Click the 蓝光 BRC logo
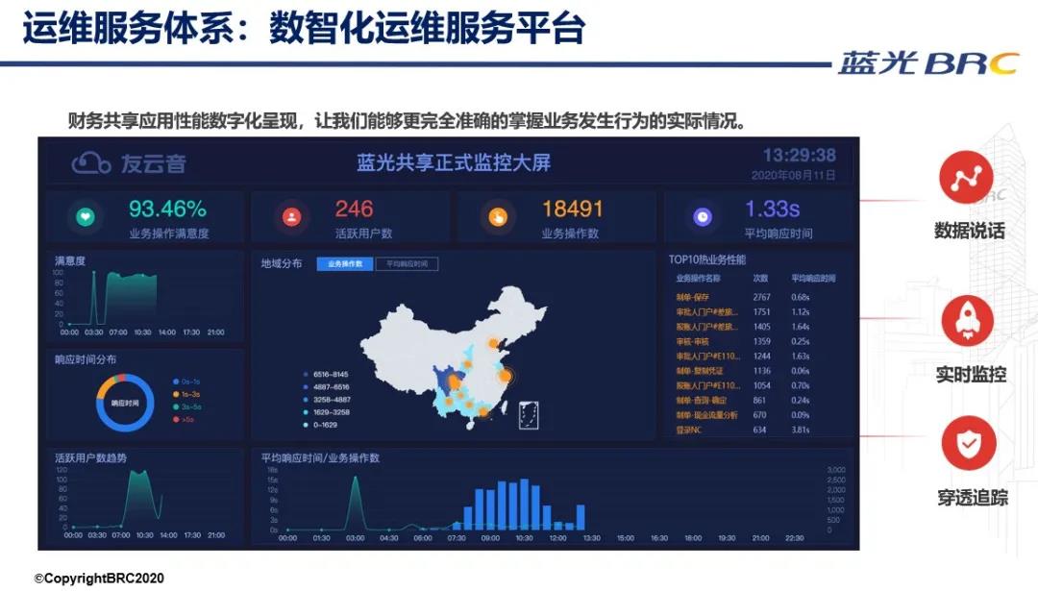This screenshot has width=1038, height=591. coord(927,63)
